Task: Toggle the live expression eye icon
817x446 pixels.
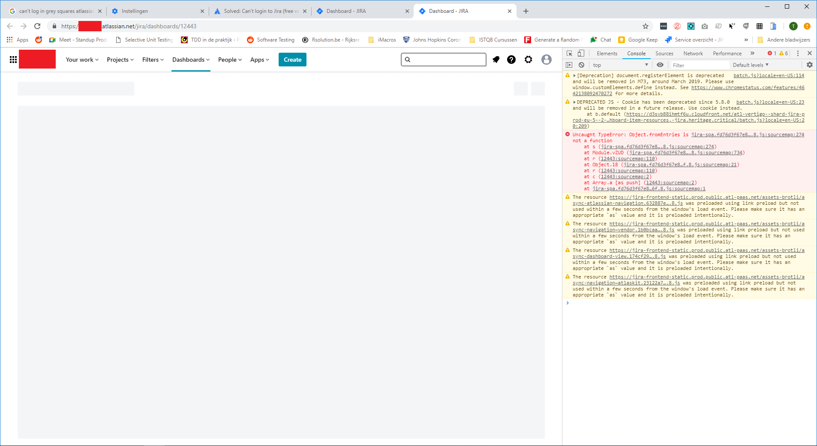Action: [x=660, y=65]
